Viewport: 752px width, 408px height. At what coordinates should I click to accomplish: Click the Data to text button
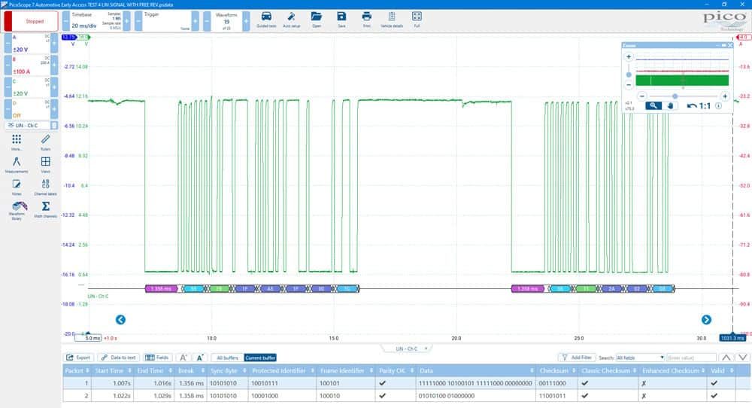point(119,358)
